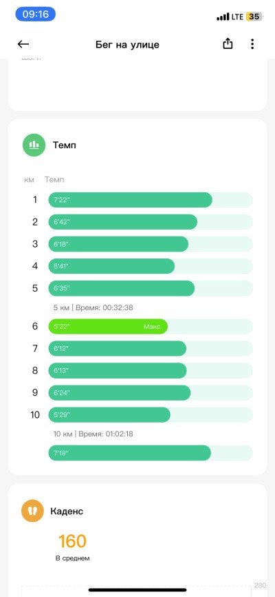Screen dimensions: 275x597
Task: Tap the Бег на улице title
Action: tap(127, 45)
